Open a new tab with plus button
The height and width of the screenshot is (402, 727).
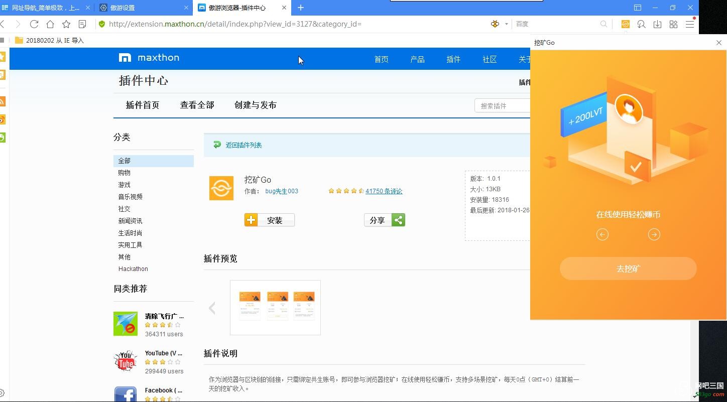301,8
